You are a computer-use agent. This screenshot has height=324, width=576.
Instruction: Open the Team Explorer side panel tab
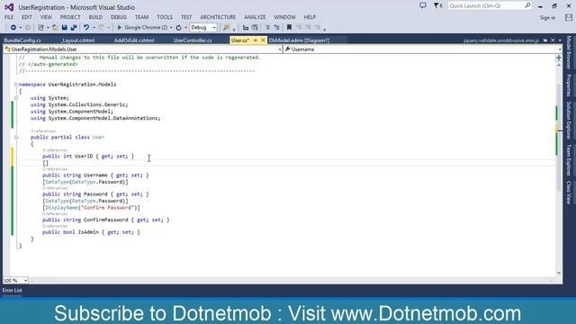(569, 160)
